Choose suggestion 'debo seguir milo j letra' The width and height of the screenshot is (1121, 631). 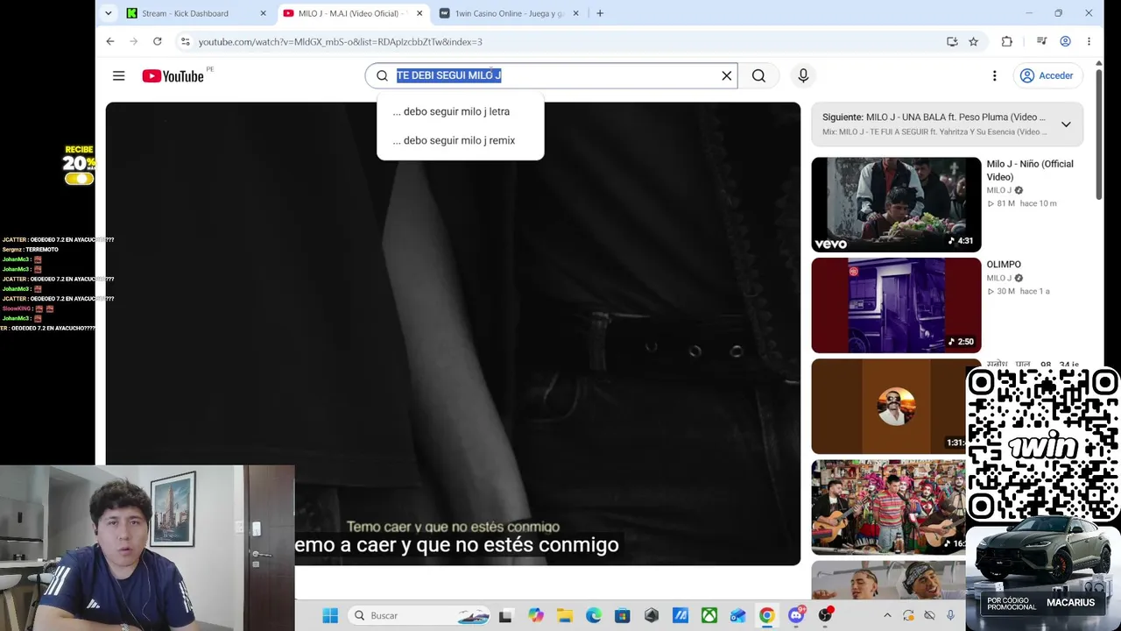[460, 111]
